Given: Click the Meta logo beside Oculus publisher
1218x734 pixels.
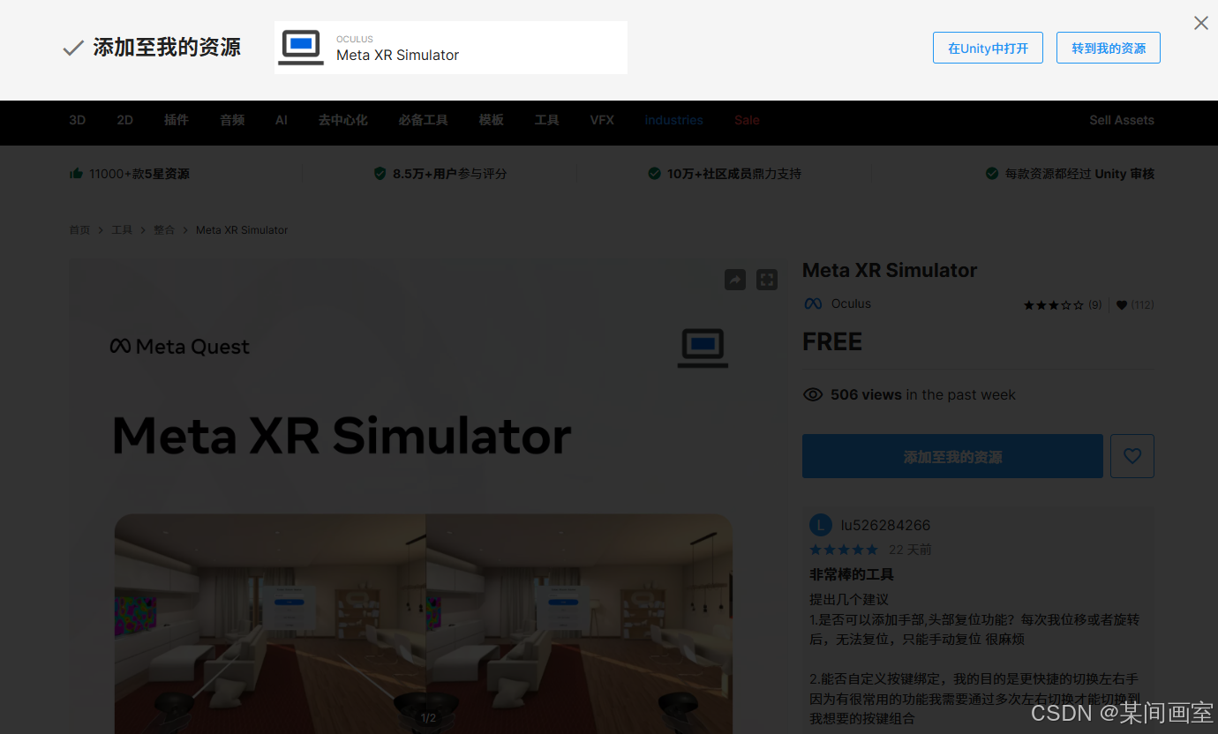Looking at the screenshot, I should point(813,303).
